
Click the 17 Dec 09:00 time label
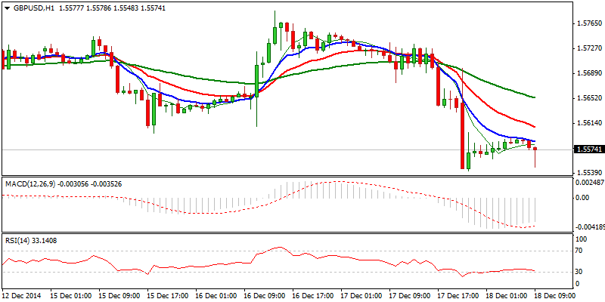pyautogui.click(x=410, y=295)
